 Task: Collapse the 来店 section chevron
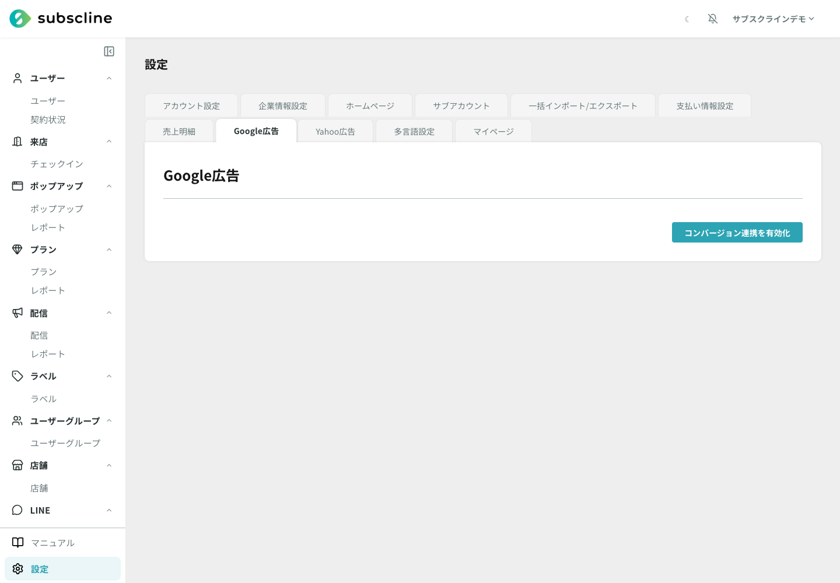click(x=109, y=142)
